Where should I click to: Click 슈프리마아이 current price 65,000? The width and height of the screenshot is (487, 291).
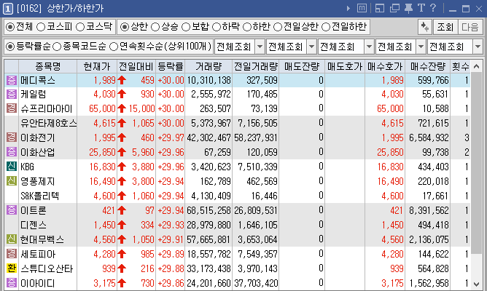click(102, 108)
